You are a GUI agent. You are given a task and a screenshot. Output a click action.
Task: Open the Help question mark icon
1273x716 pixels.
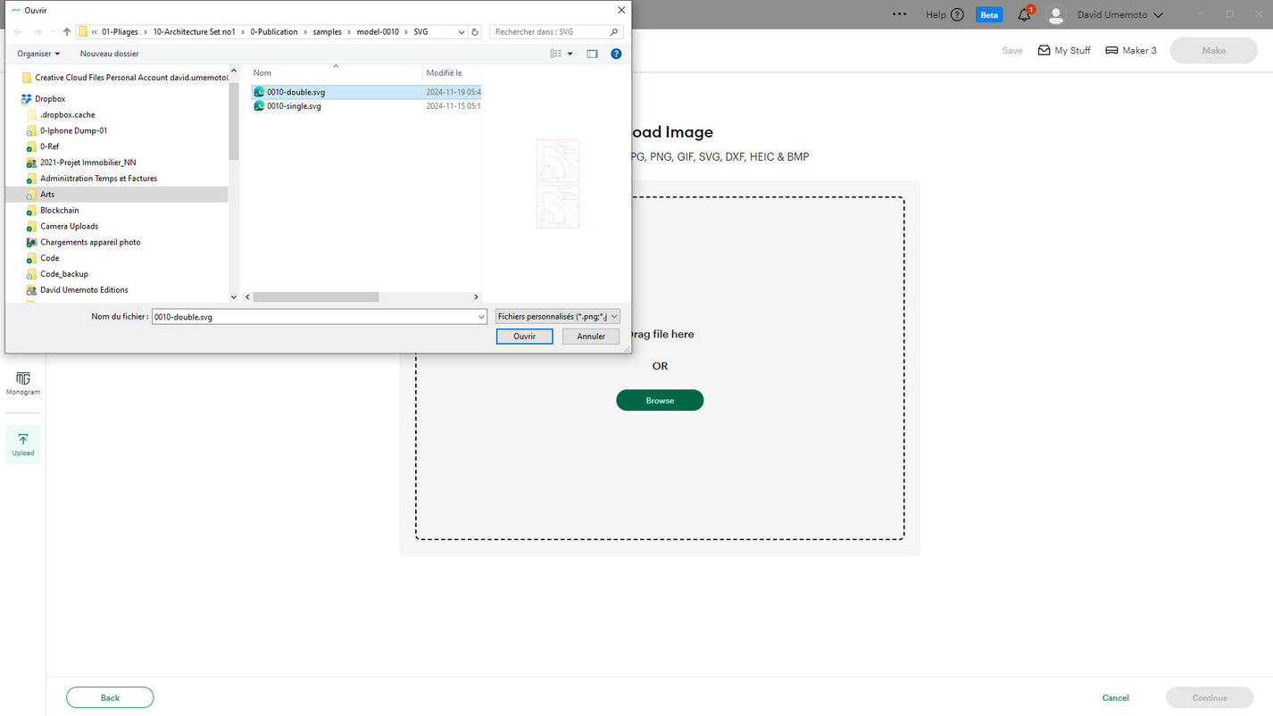click(957, 15)
